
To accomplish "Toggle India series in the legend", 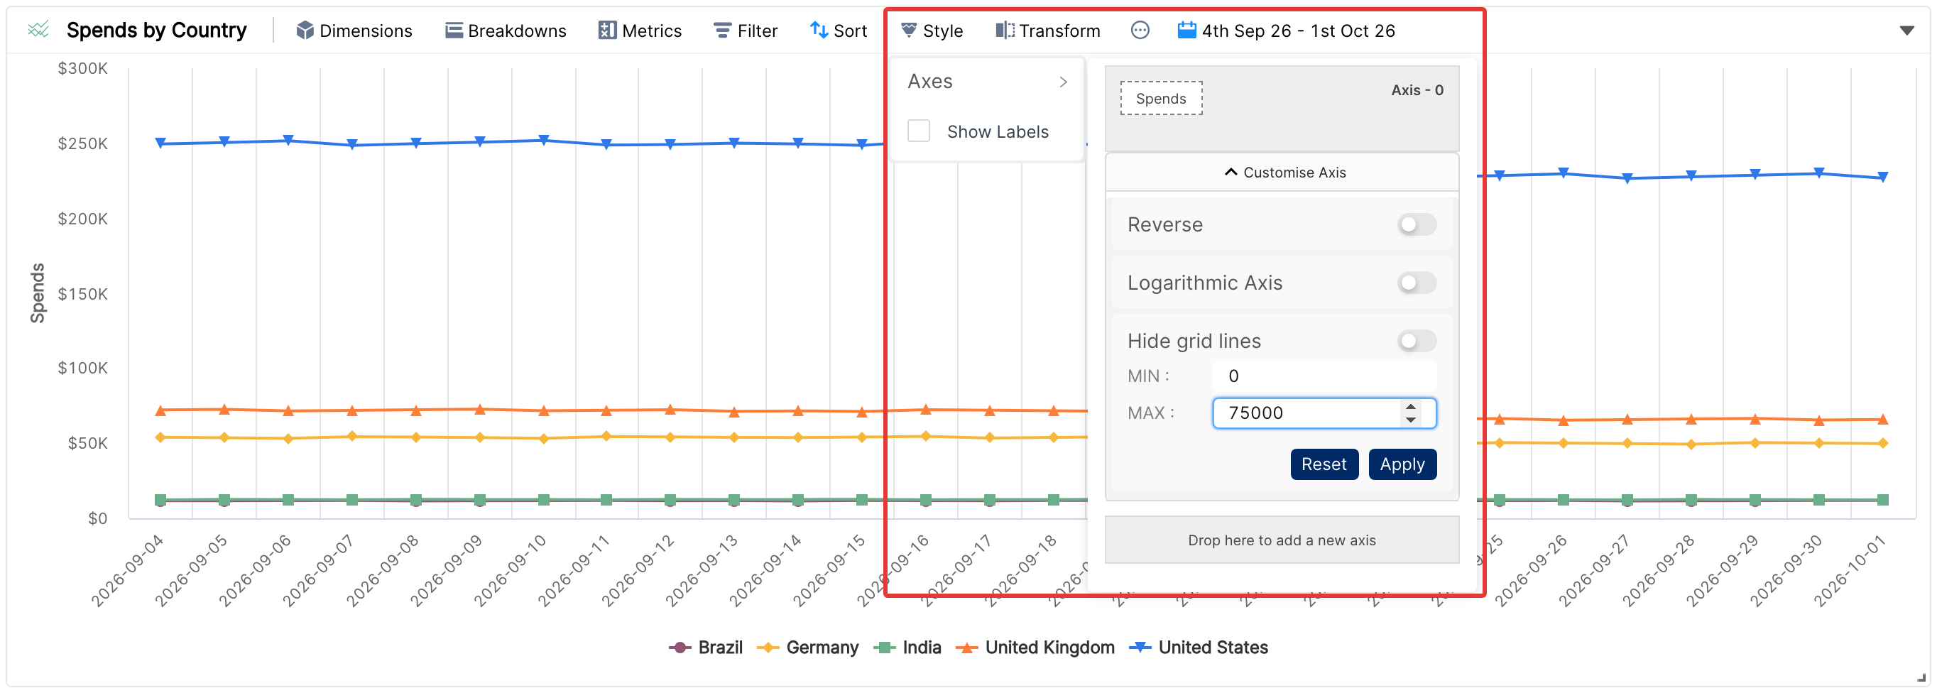I will click(x=907, y=647).
